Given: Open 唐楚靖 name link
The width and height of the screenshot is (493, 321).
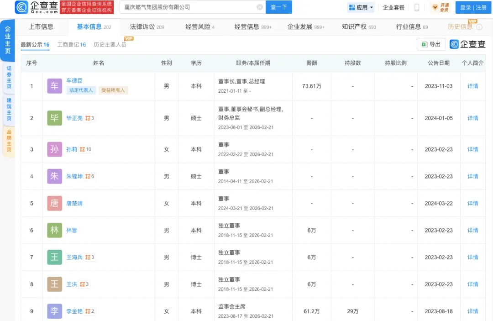Looking at the screenshot, I should click(74, 203).
